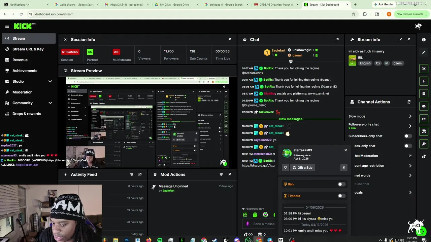The image size is (431, 242).
Task: Pop out the Stream info panel
Action: (408, 40)
